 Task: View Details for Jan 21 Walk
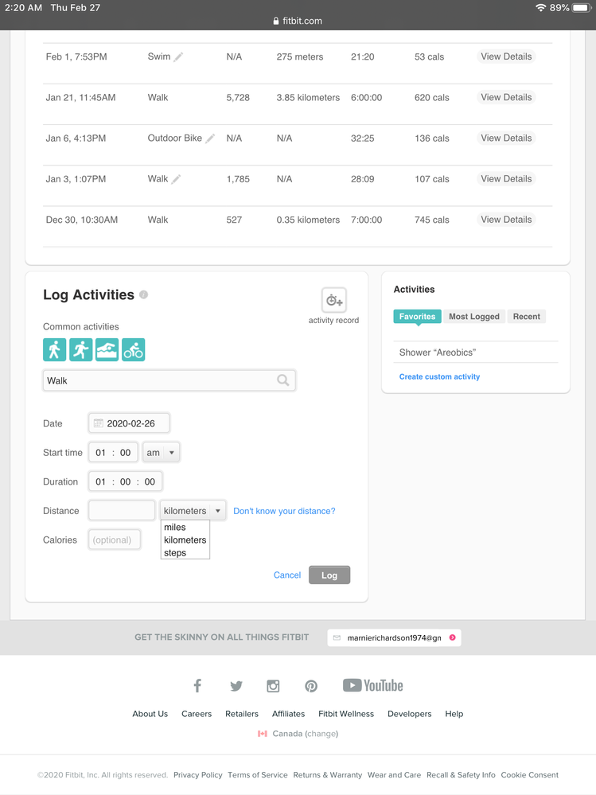coord(506,97)
